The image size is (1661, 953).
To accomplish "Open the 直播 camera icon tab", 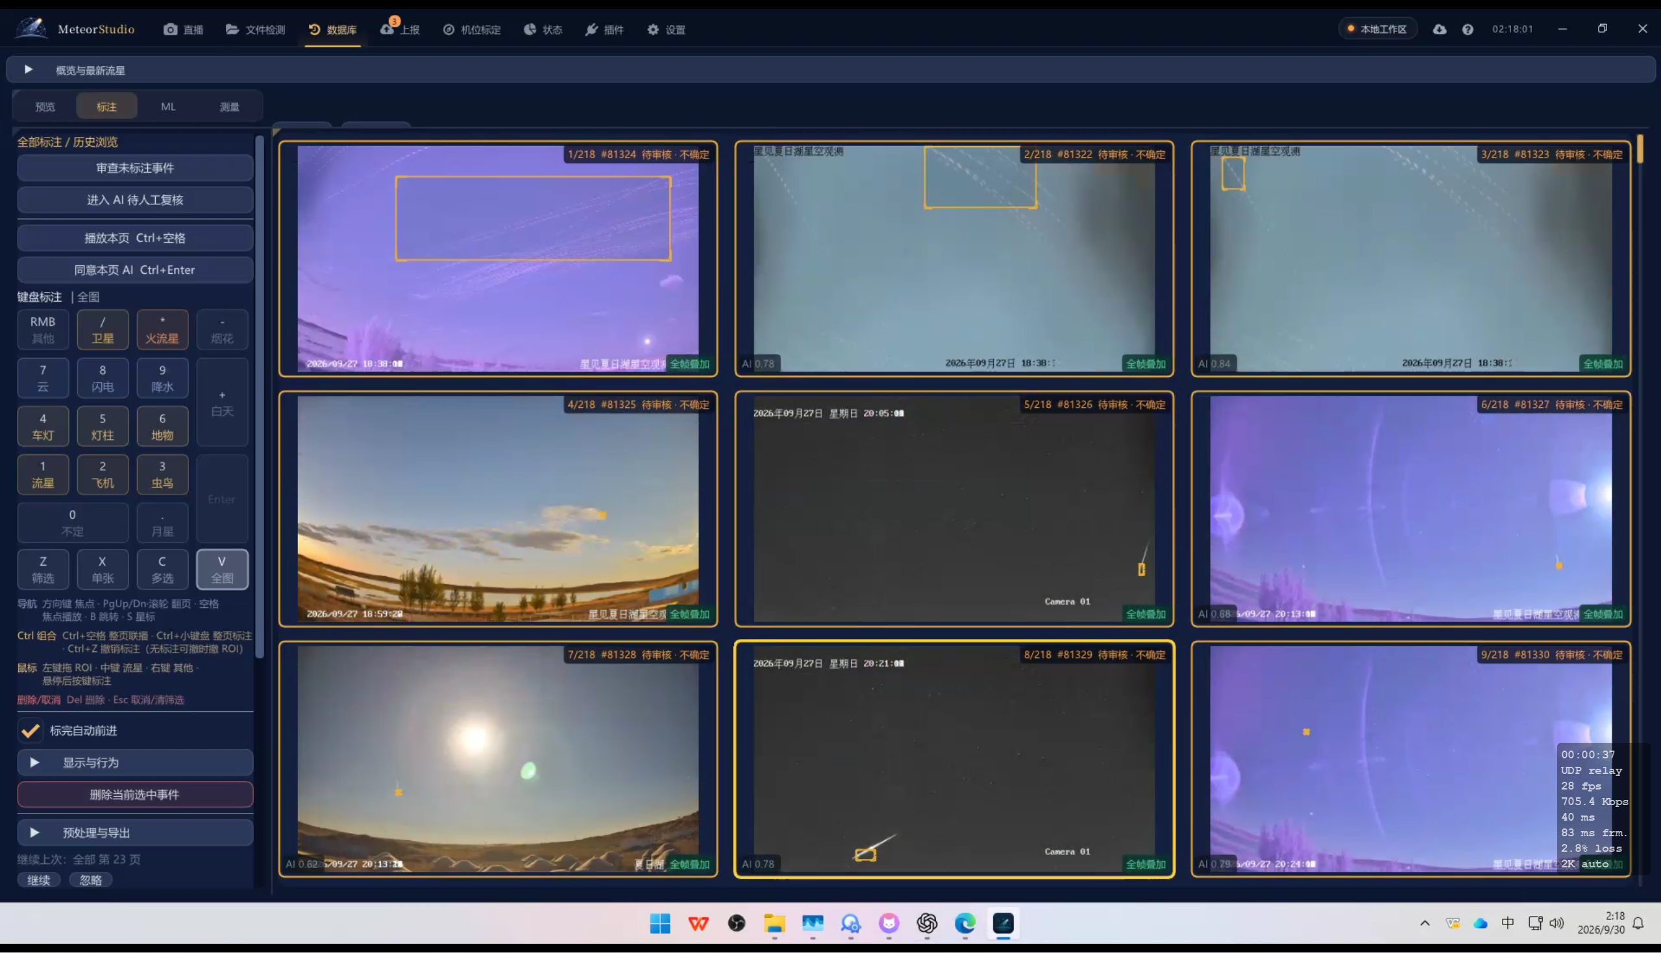I will coord(183,29).
